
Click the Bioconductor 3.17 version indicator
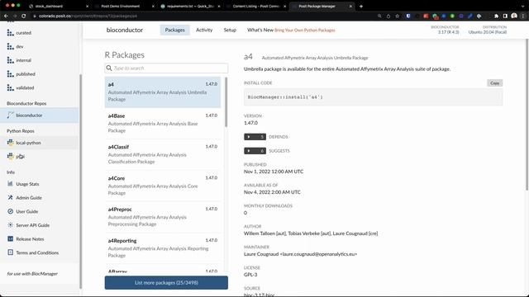[445, 30]
